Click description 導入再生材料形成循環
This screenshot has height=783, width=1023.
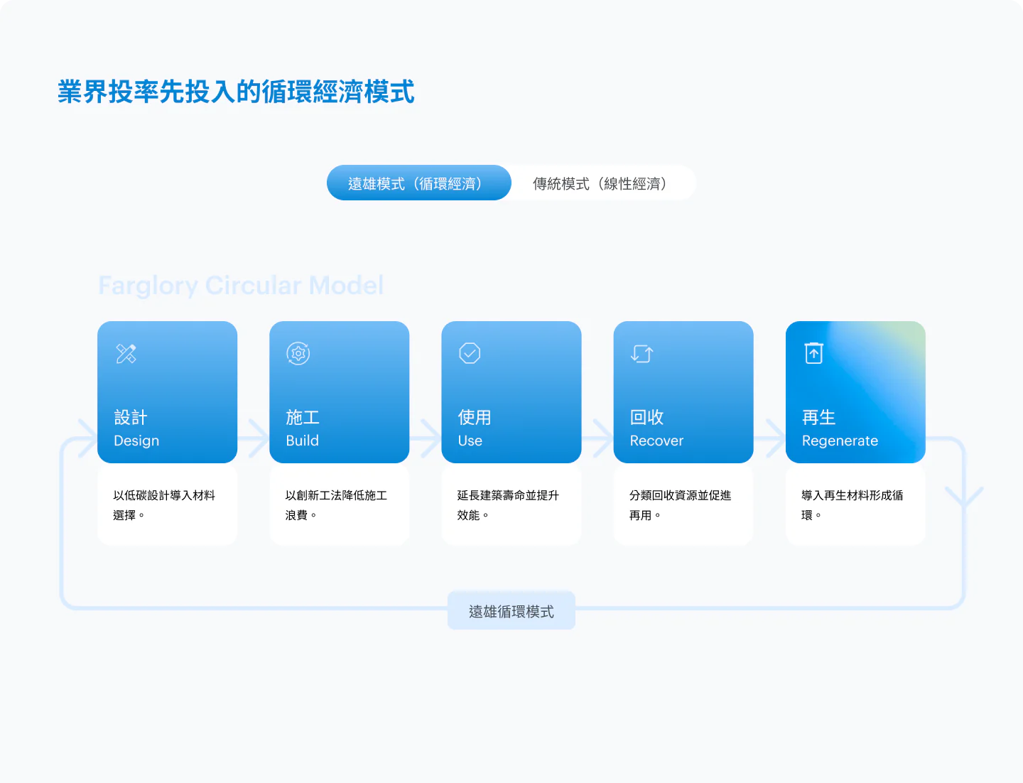point(852,505)
